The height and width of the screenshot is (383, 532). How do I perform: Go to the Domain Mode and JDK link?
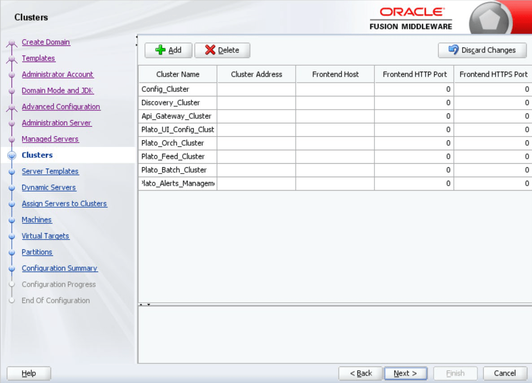pyautogui.click(x=57, y=91)
